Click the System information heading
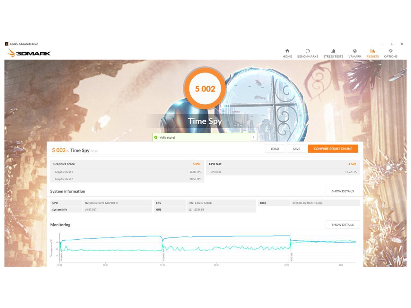 tap(68, 191)
